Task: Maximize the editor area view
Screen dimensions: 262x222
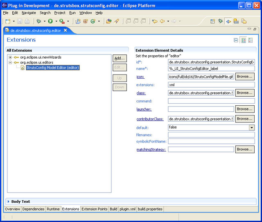Action: pyautogui.click(x=255, y=29)
